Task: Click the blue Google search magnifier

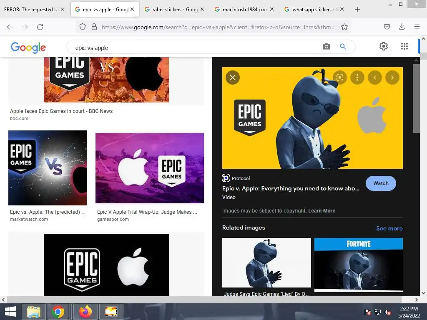Action: 343,47
